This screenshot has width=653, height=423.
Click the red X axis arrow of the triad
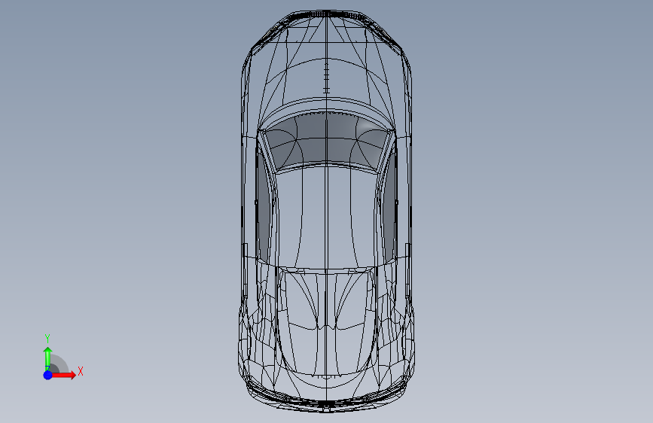coord(63,375)
